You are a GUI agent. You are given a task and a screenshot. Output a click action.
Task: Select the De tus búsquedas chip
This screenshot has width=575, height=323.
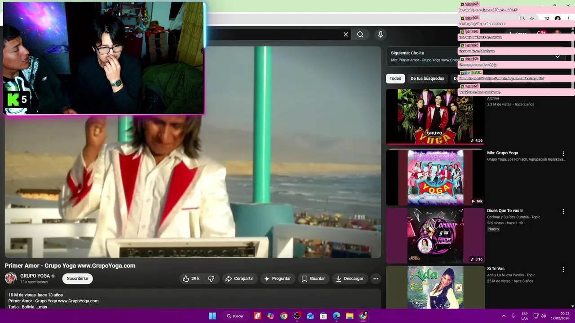(427, 79)
